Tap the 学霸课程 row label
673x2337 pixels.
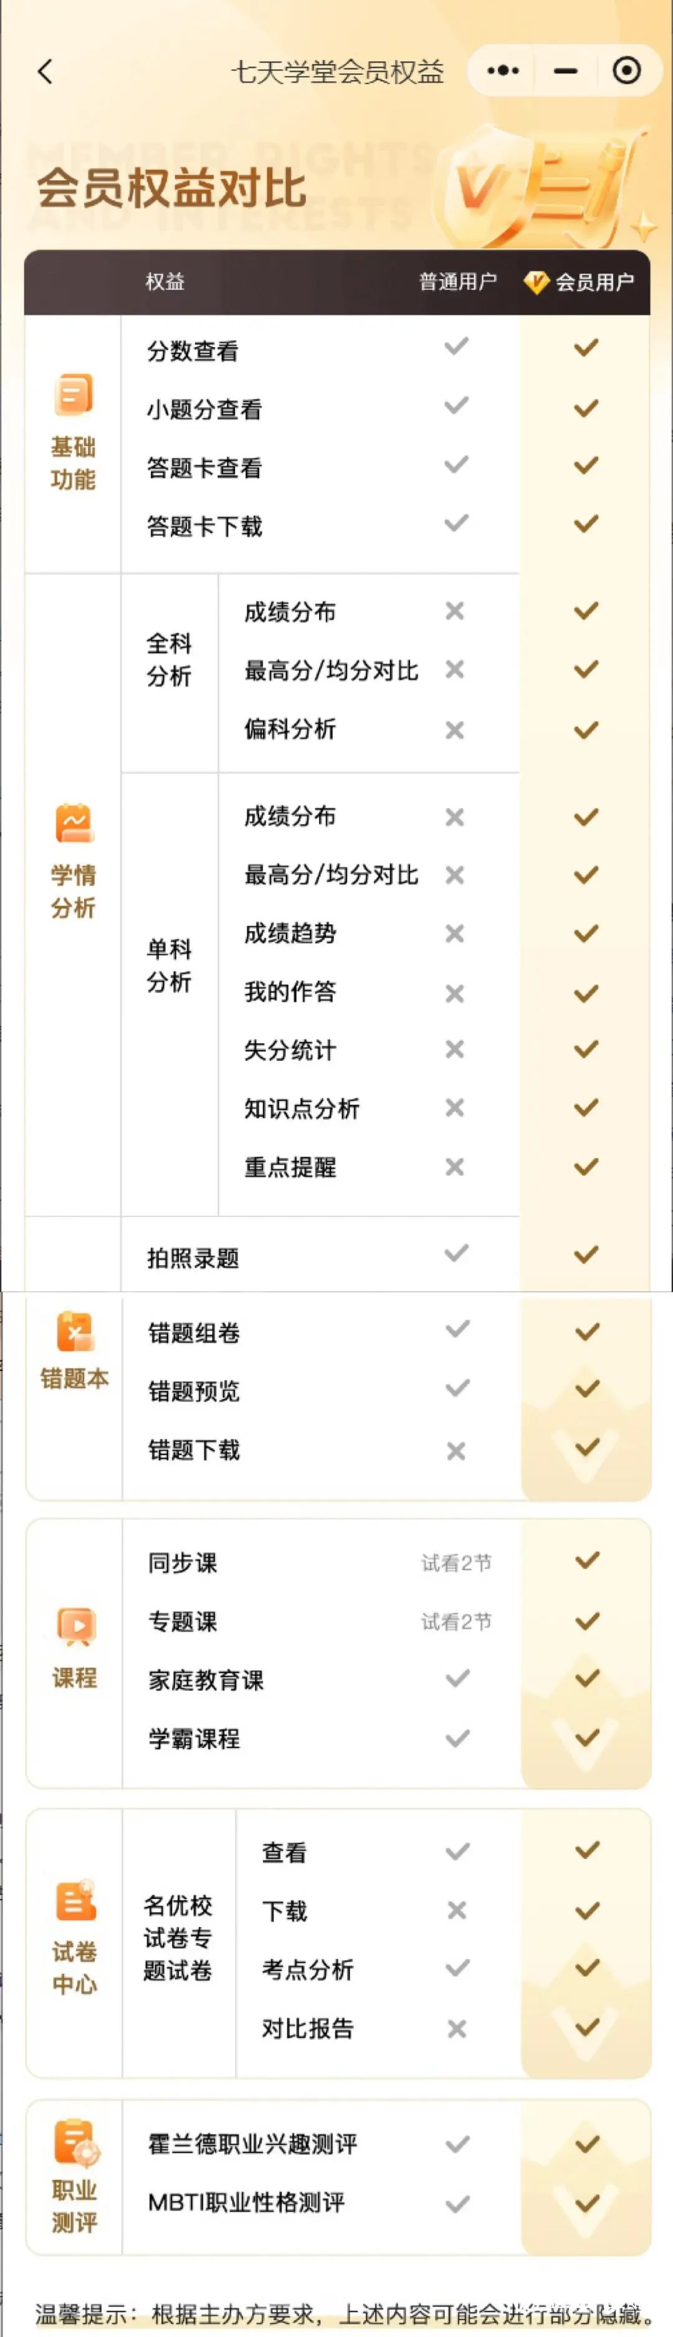pyautogui.click(x=194, y=1739)
